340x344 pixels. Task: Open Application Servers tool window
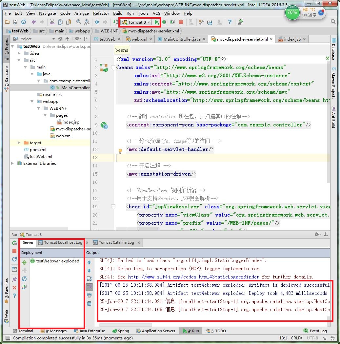[156, 331]
